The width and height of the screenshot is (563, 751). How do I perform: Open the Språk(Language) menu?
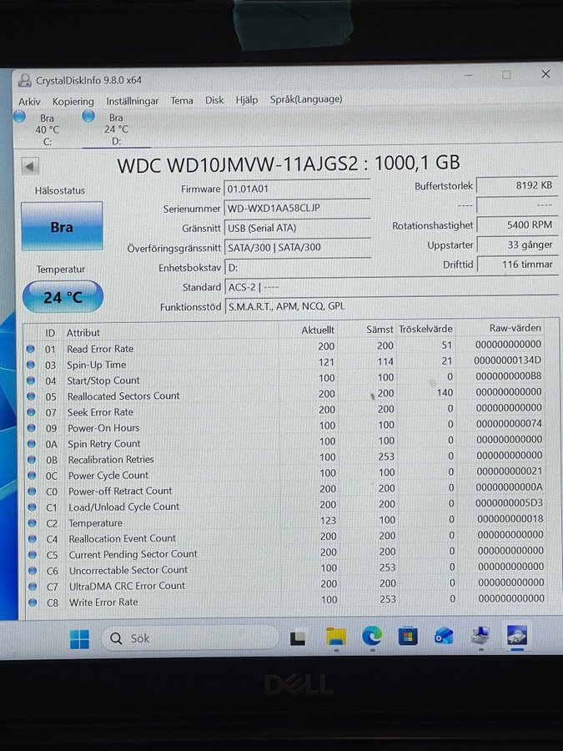305,99
